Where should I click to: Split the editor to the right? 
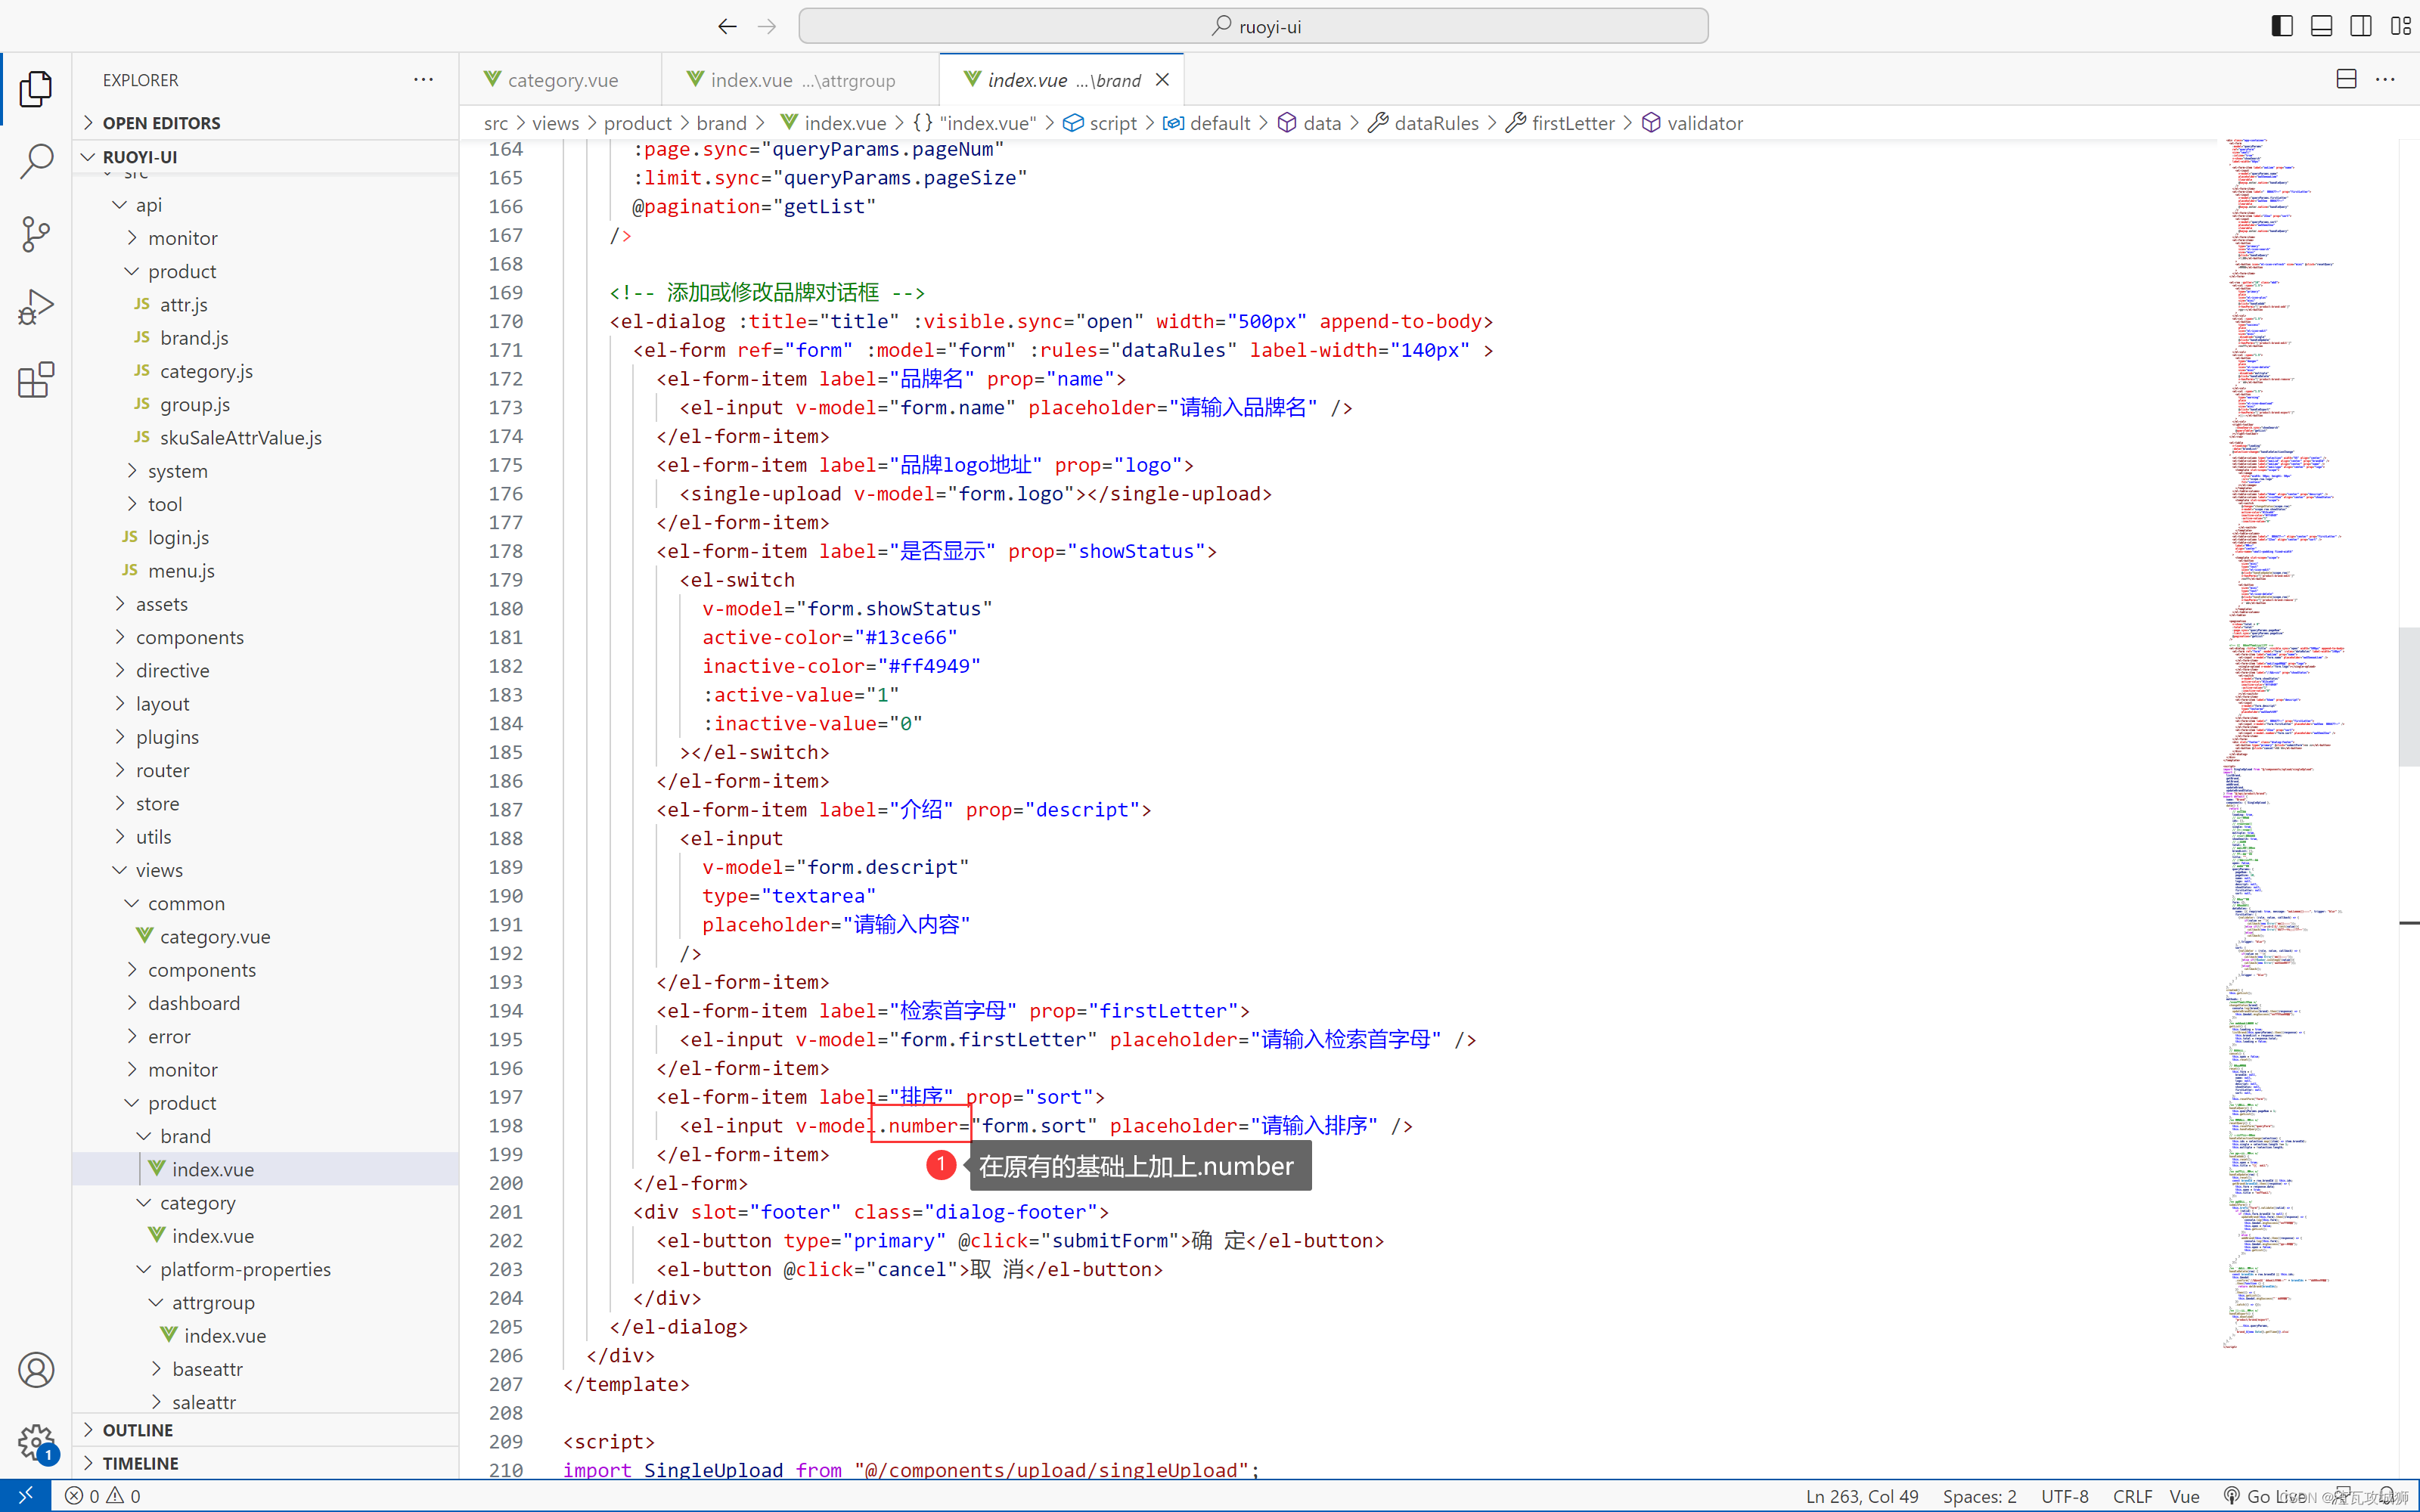pos(2346,79)
